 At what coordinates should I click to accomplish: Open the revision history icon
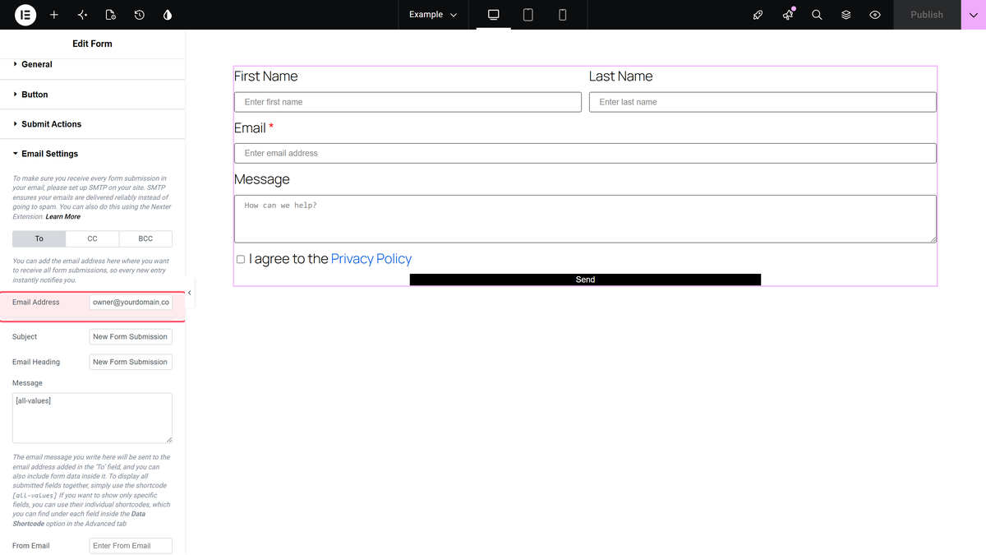click(x=140, y=15)
